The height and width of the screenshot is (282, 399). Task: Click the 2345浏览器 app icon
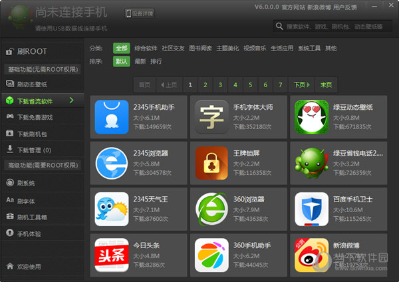point(112,163)
